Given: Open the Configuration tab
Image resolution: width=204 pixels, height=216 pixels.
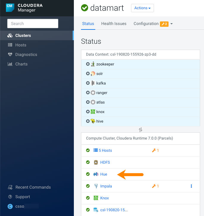Looking at the screenshot, I should click(146, 24).
